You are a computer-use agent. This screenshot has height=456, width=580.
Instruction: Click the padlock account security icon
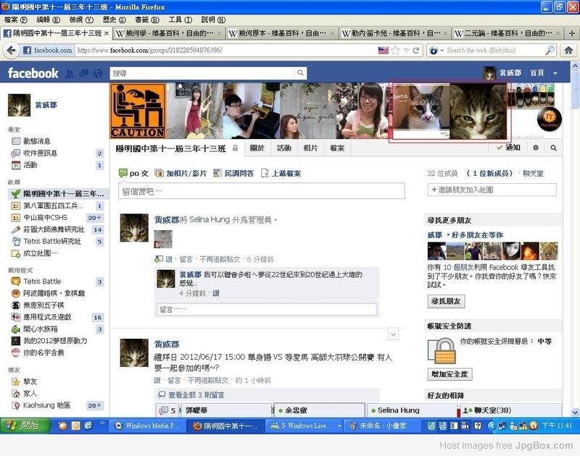click(441, 352)
